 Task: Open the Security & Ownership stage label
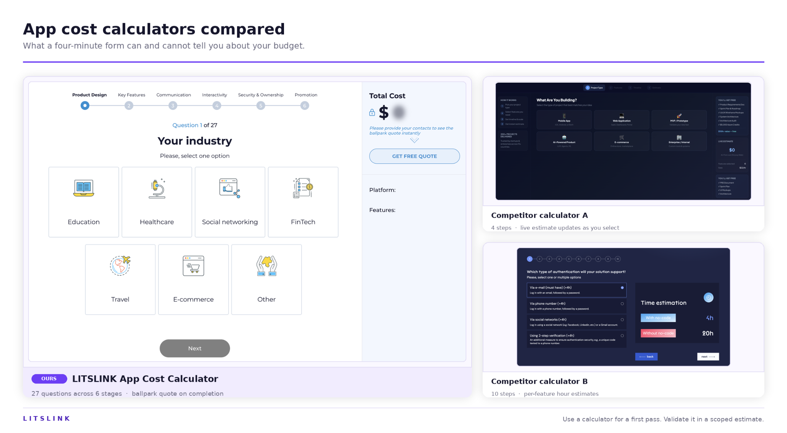261,95
